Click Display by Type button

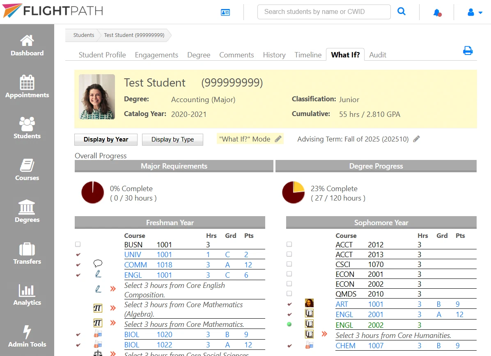pos(172,139)
